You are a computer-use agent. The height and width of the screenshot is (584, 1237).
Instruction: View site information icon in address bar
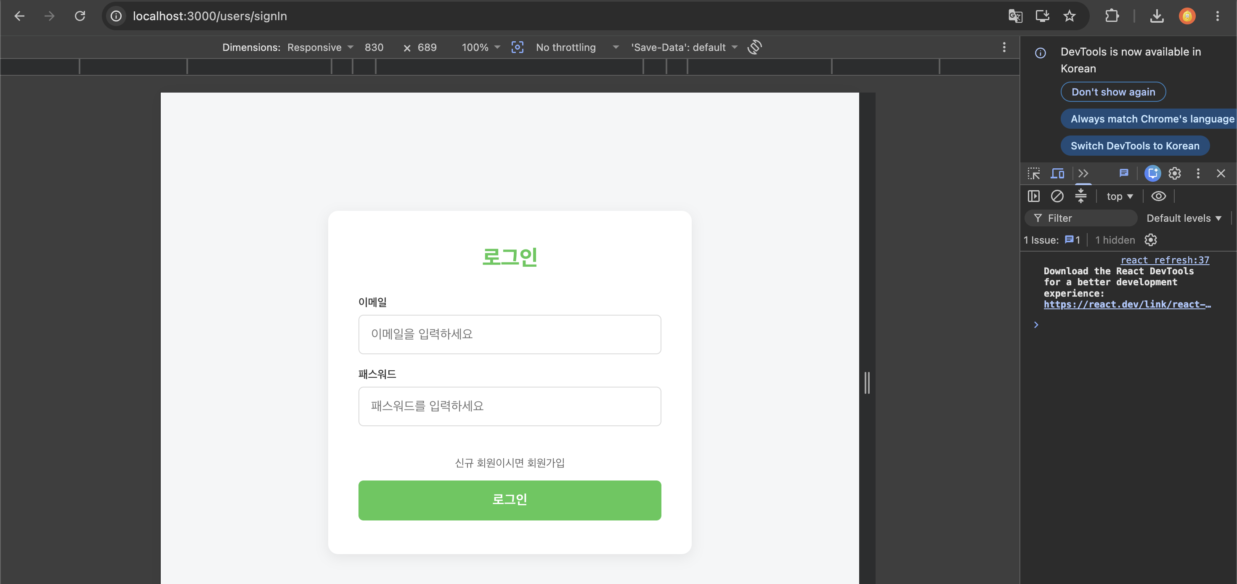(x=116, y=16)
